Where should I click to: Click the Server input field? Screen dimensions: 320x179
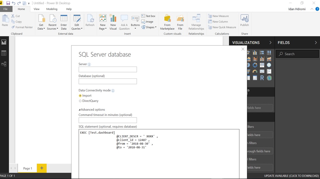tap(108, 69)
